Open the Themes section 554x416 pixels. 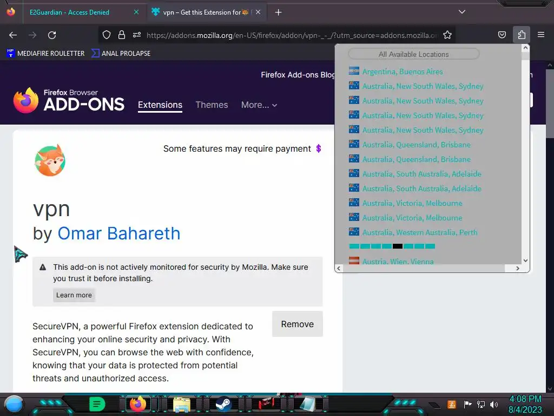[x=212, y=105]
